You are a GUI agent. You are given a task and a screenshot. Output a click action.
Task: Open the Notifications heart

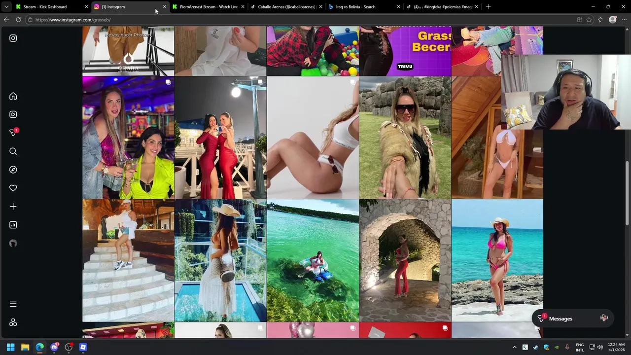(x=13, y=188)
